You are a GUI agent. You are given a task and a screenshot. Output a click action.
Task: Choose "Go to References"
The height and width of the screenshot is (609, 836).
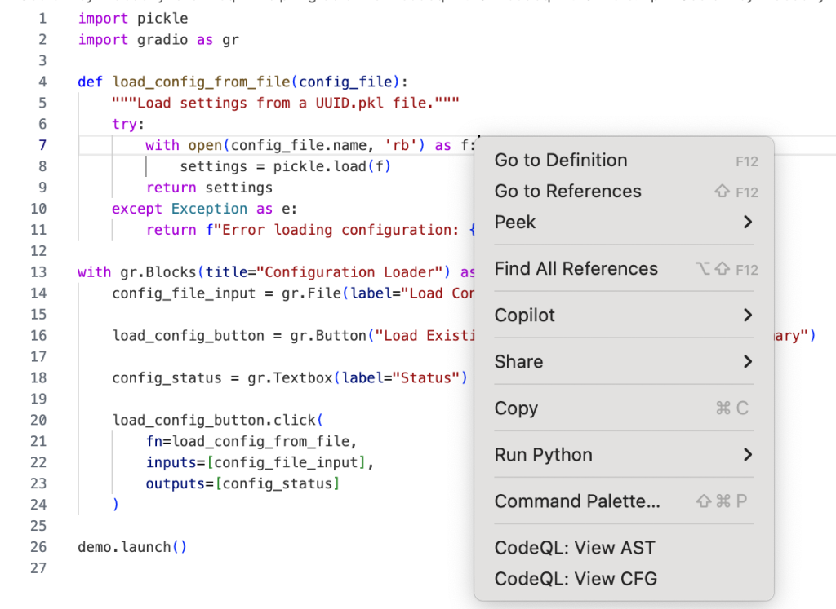click(567, 191)
